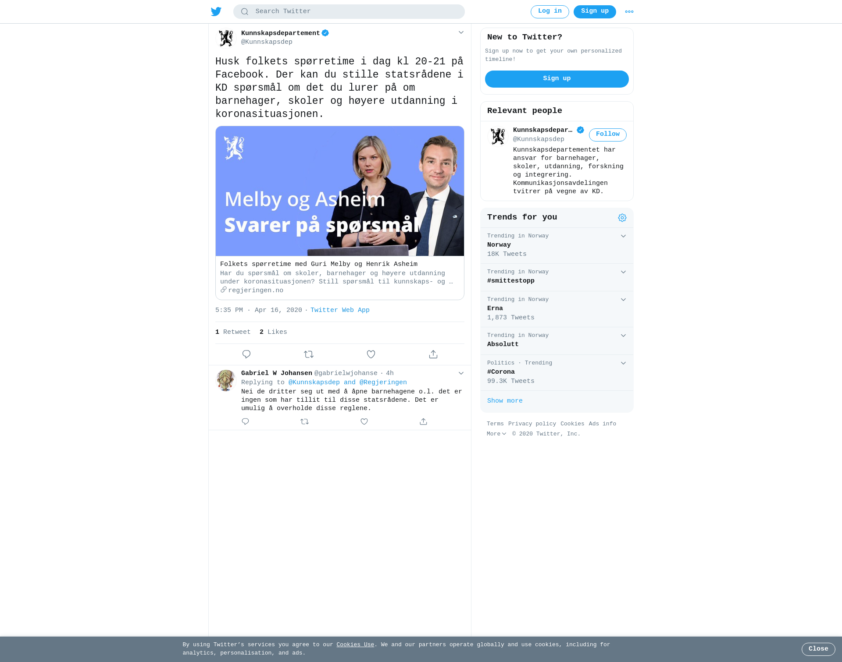Share Gabriel W Johansen's reply
The width and height of the screenshot is (842, 662).
coord(423,421)
